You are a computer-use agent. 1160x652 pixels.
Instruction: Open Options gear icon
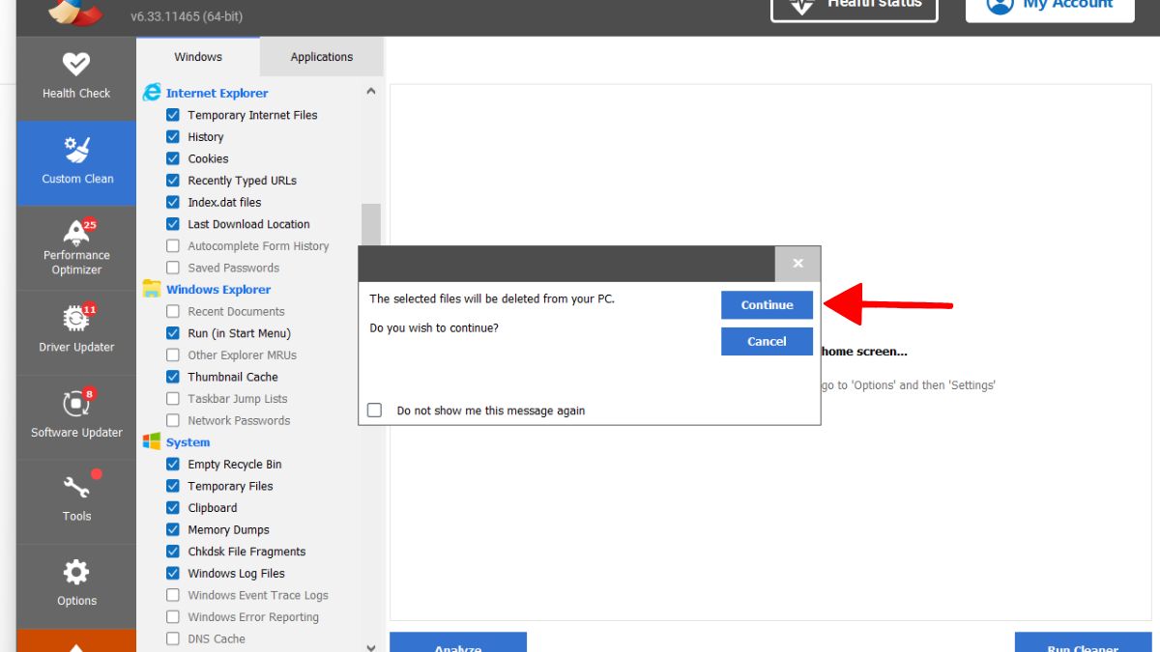[76, 572]
